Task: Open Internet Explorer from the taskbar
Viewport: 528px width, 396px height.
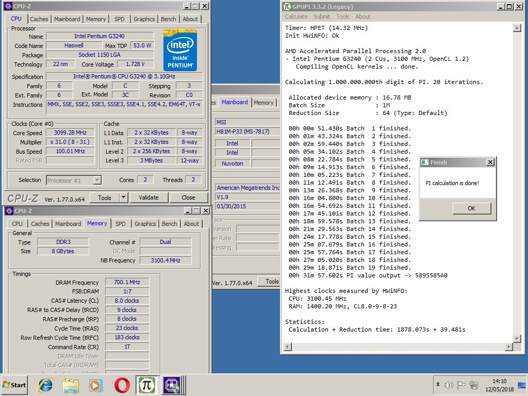Action: [x=45, y=385]
